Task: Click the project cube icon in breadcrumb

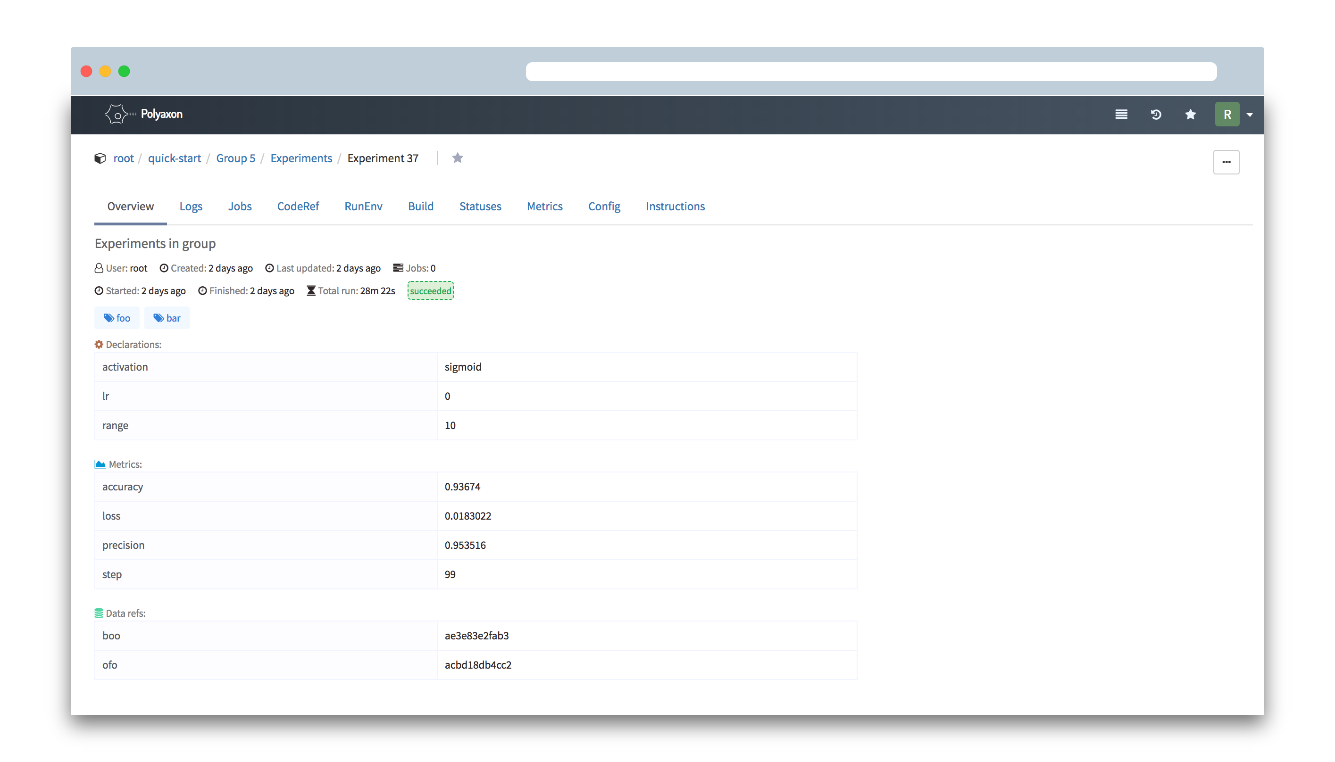Action: (100, 158)
